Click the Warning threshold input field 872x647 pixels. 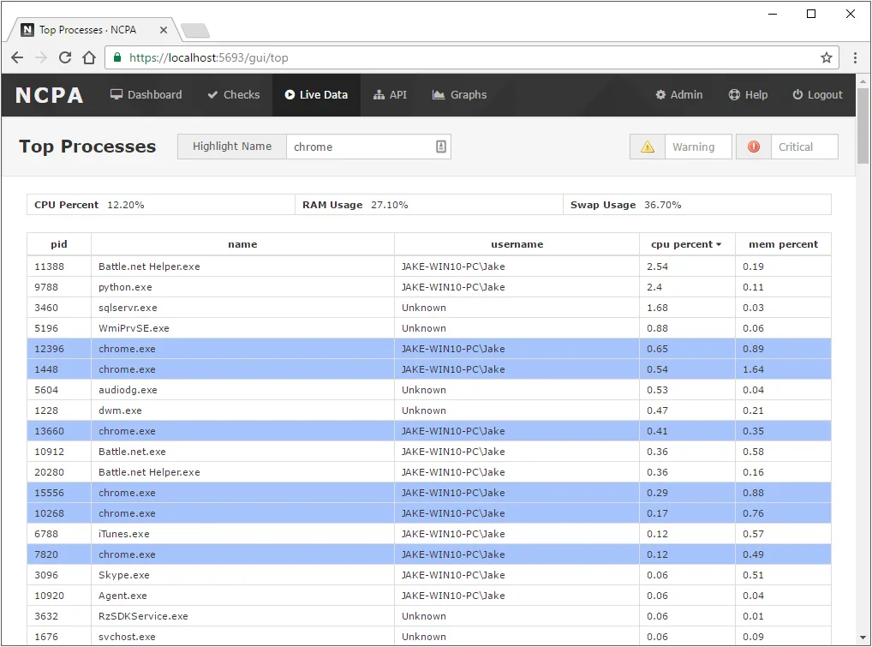(x=698, y=147)
